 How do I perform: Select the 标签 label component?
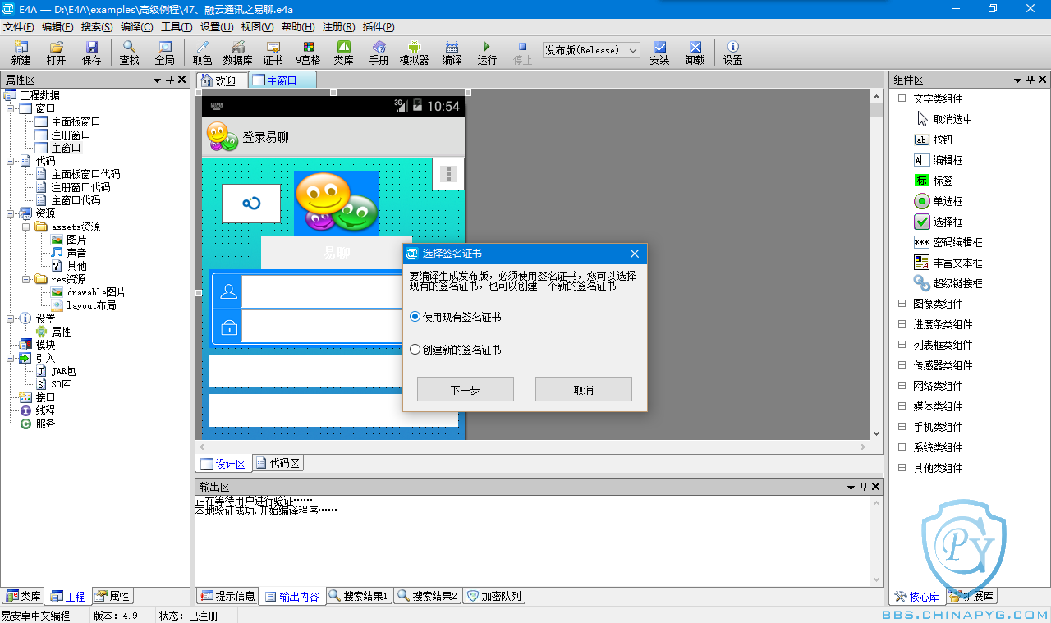(934, 181)
